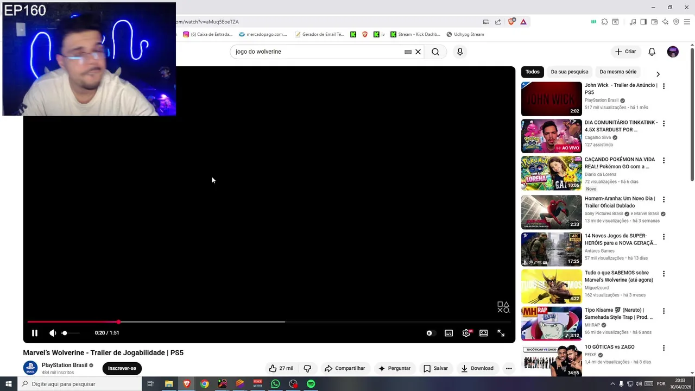Open the YouTube account avatar menu
The image size is (695, 391).
pyautogui.click(x=673, y=52)
